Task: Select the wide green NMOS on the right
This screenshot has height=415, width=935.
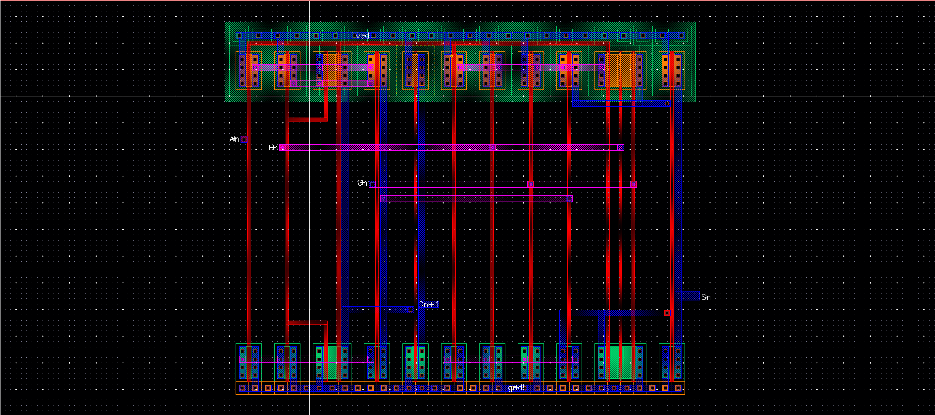Action: [621, 362]
